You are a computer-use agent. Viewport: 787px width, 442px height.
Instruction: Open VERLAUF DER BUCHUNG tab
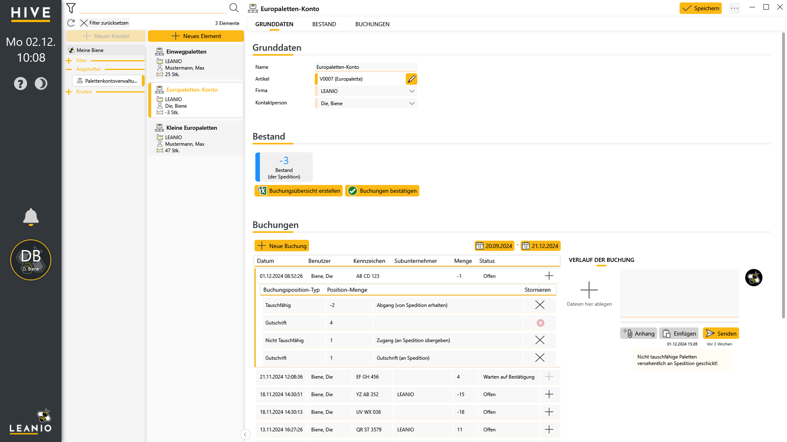(601, 260)
